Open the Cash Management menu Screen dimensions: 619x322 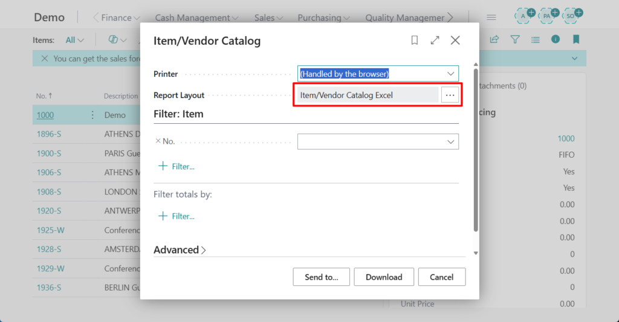pyautogui.click(x=196, y=18)
